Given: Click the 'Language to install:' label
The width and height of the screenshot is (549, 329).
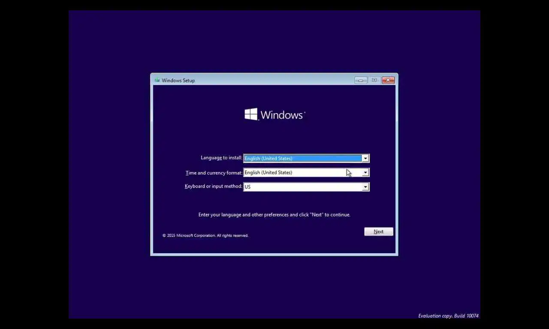Looking at the screenshot, I should 221,158.
